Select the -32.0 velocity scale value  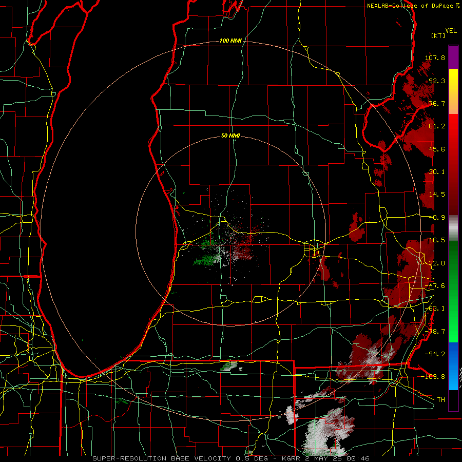click(435, 263)
